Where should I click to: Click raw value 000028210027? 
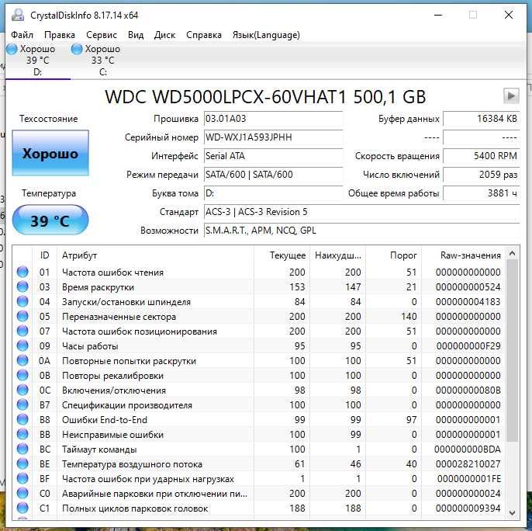pyautogui.click(x=468, y=463)
